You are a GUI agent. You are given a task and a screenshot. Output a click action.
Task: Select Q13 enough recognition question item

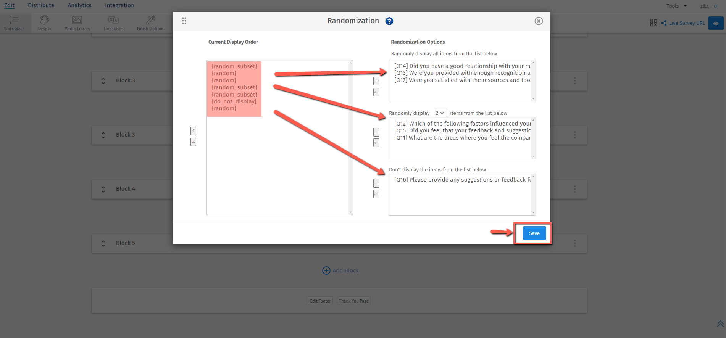463,73
